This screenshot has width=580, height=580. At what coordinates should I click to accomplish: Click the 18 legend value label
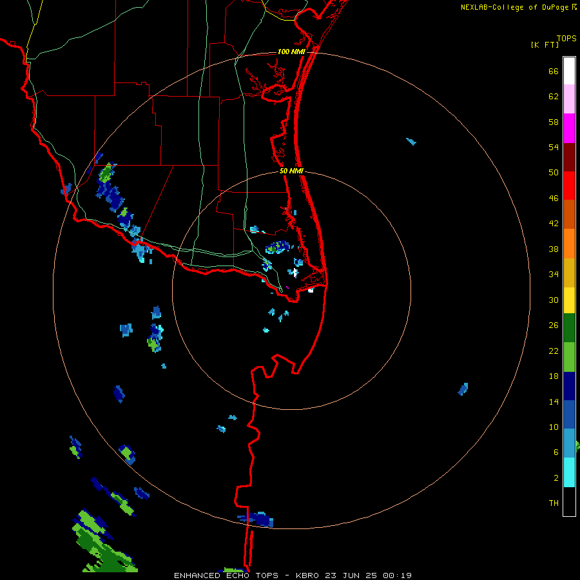(x=554, y=376)
